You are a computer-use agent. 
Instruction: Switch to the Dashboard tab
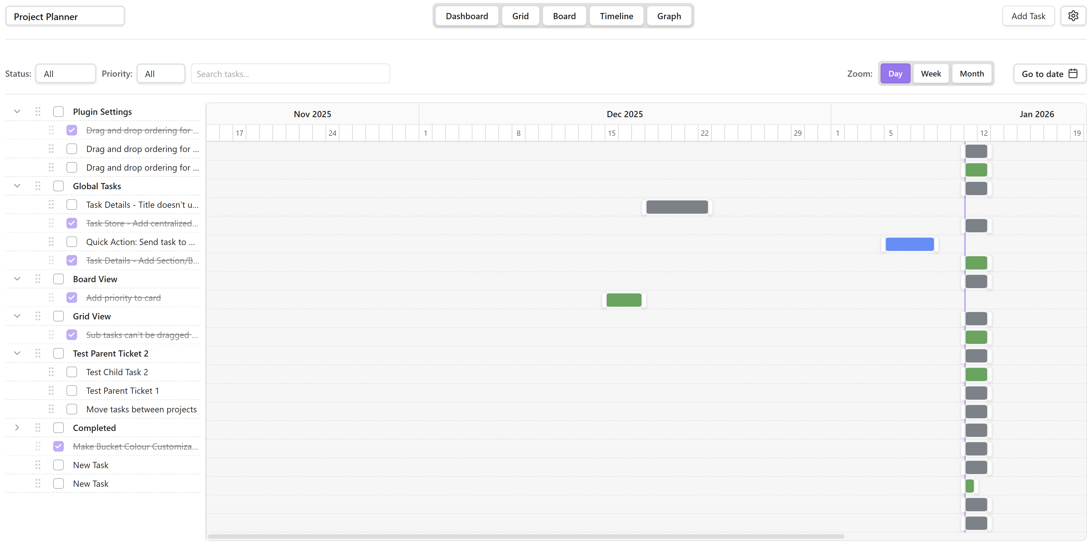[x=466, y=16]
